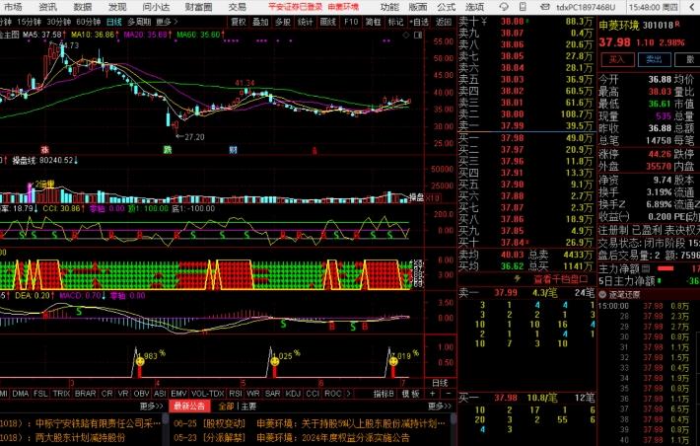Expand the 更多 period options dropdown

[166, 21]
